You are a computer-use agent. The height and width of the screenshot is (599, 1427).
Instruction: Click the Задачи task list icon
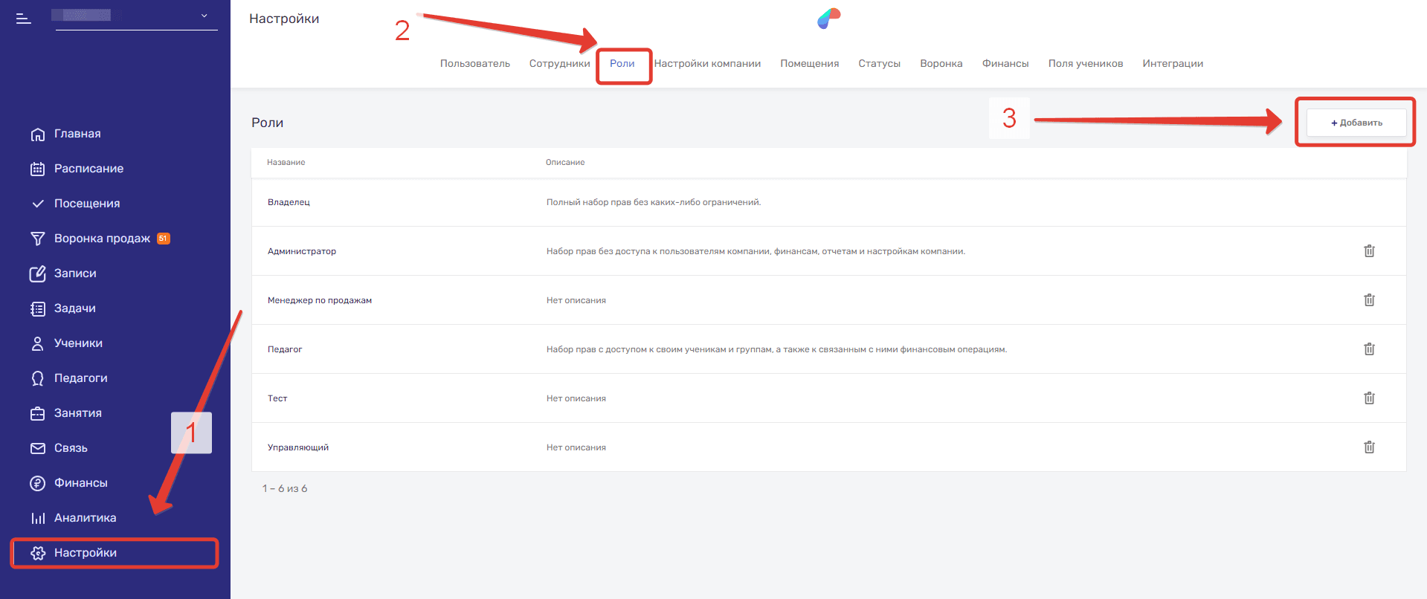37,308
